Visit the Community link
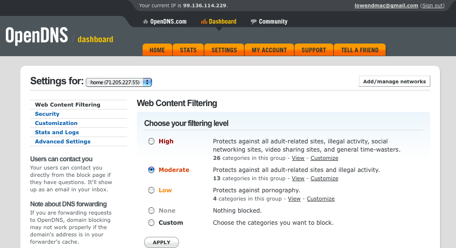 coord(273,21)
